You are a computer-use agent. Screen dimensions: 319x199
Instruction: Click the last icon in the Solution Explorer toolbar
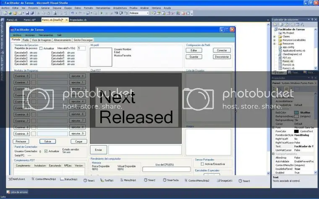[x=302, y=25]
